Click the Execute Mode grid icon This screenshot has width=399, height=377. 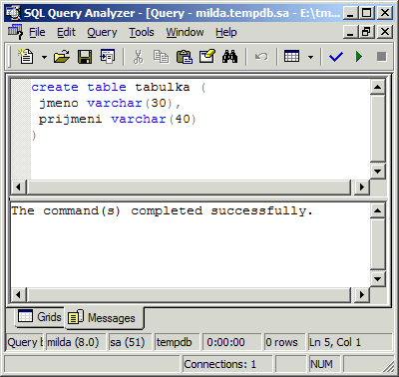(x=292, y=57)
